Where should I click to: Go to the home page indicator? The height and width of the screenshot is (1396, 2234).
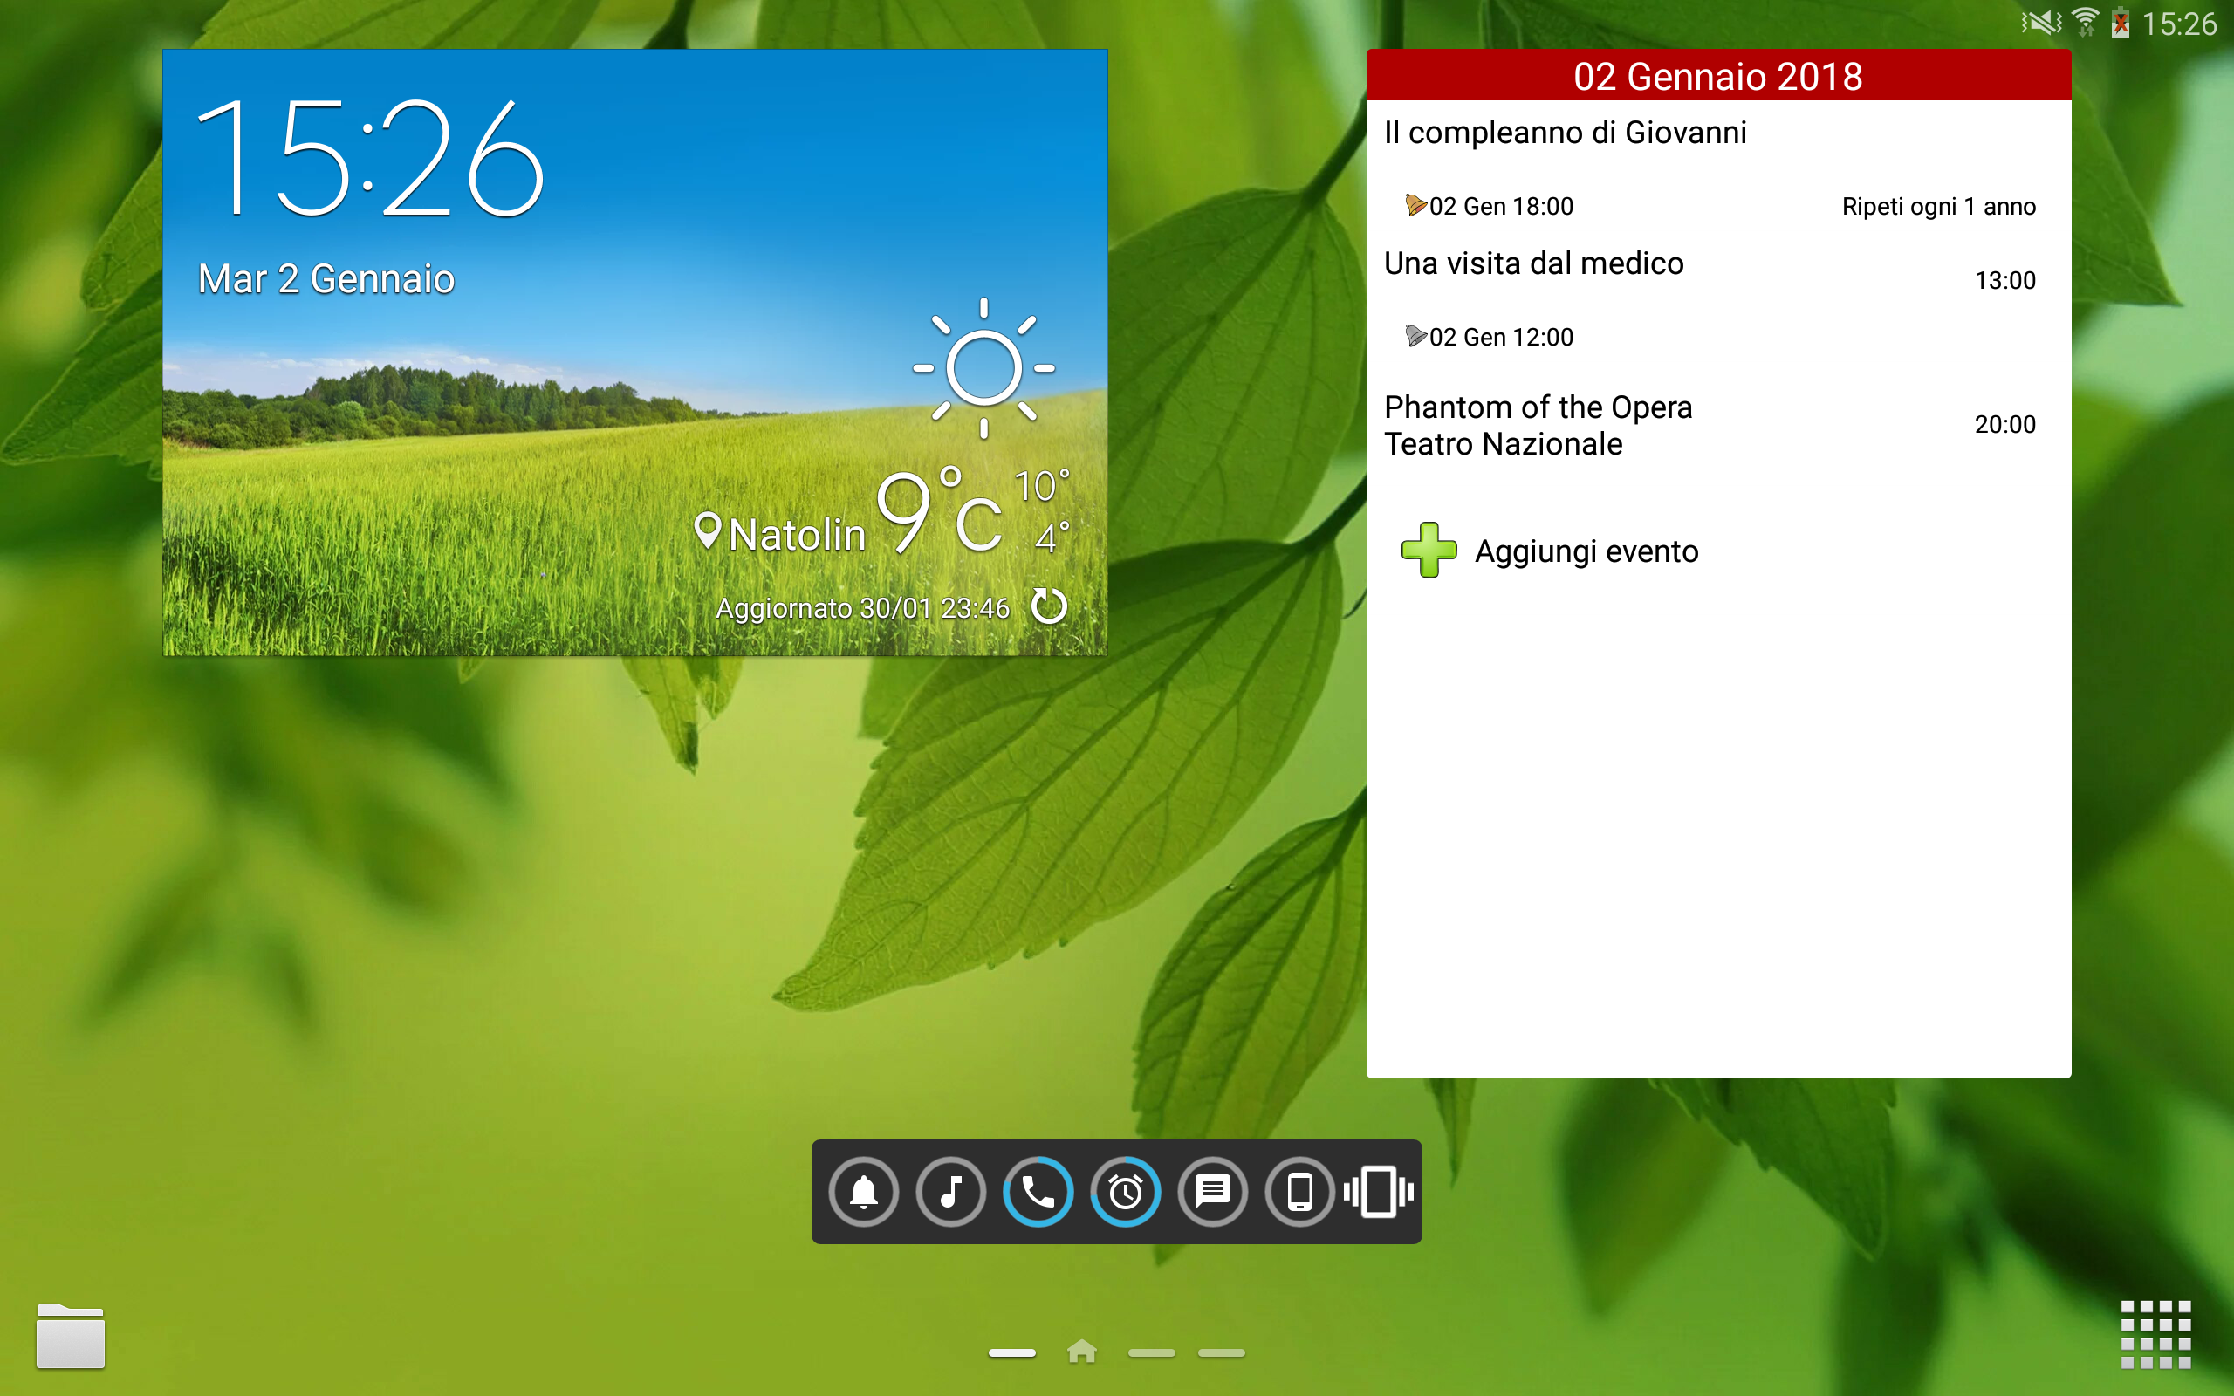(1082, 1352)
